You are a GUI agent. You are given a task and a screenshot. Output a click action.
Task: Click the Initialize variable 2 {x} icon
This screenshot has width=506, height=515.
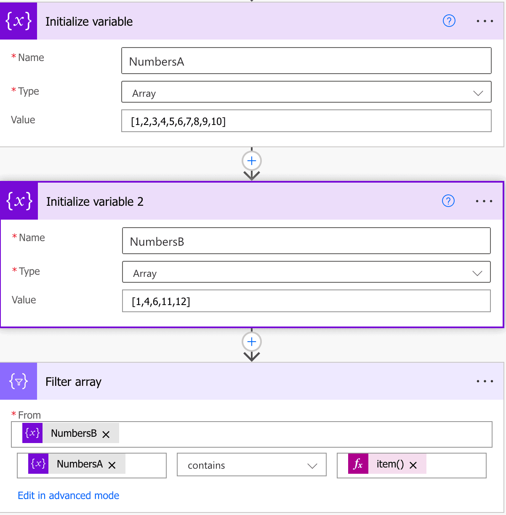point(19,201)
